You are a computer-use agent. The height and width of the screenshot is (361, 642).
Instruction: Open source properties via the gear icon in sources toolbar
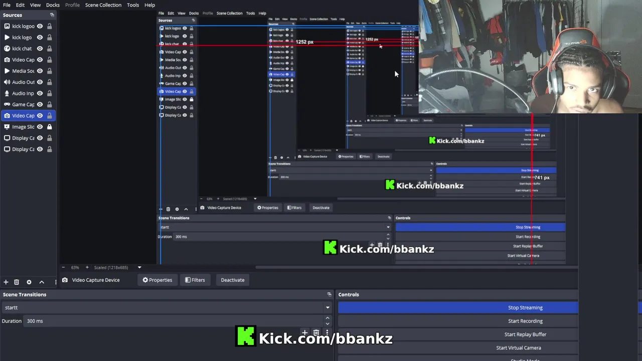[29, 282]
